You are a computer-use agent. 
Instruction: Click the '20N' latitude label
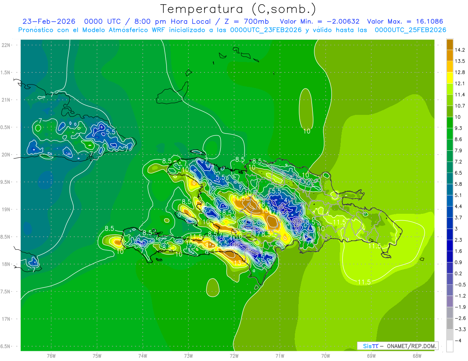7,155
